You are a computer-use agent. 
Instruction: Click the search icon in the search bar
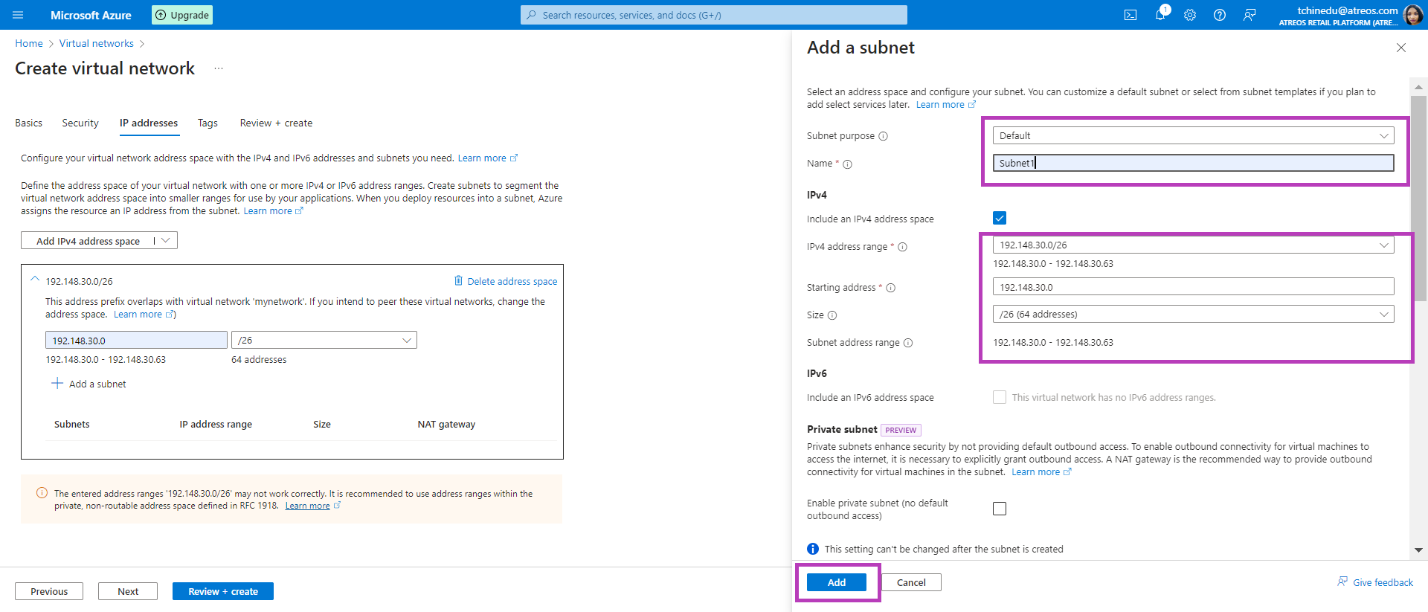coord(531,15)
